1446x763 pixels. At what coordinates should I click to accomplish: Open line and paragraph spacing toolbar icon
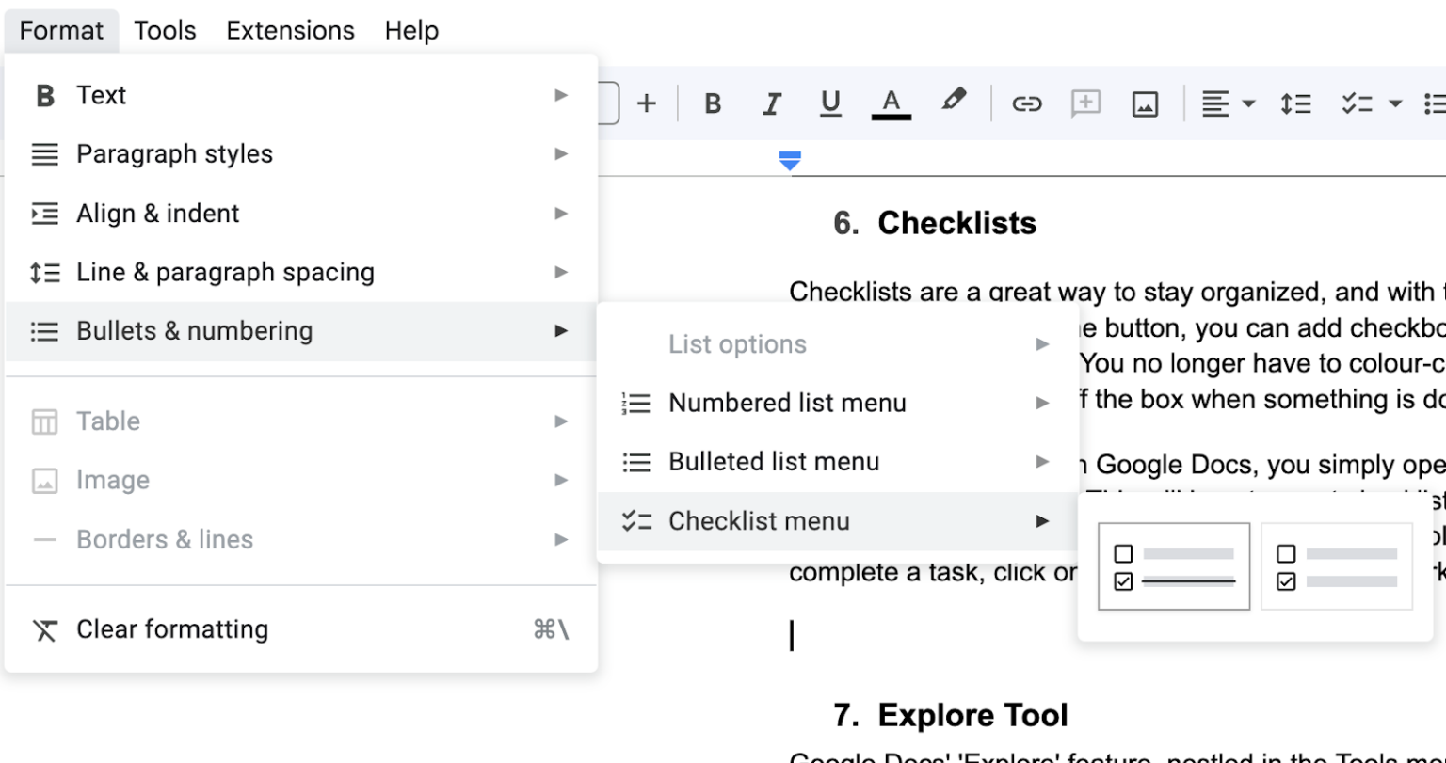tap(1295, 103)
